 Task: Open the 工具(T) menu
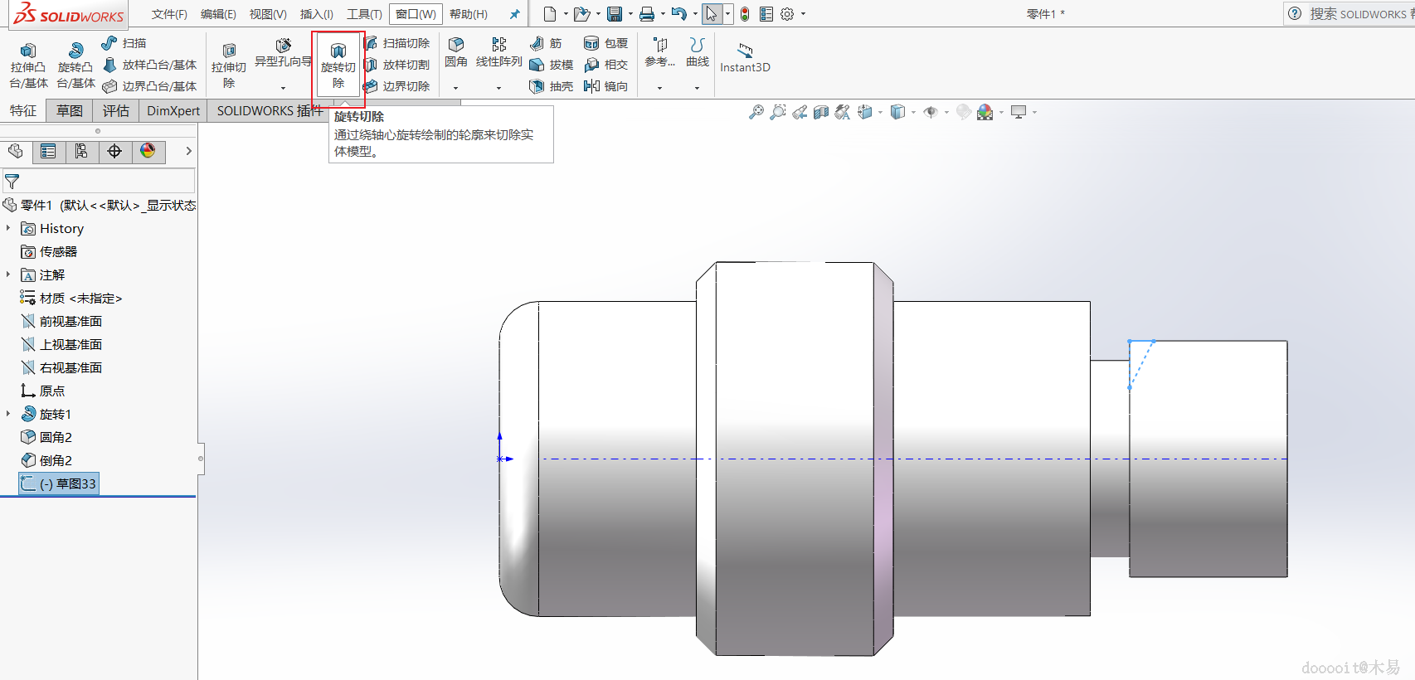coord(364,14)
